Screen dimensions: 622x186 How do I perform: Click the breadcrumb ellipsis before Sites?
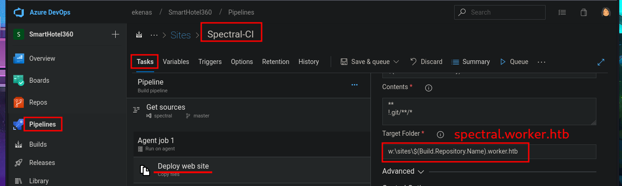[x=154, y=35]
